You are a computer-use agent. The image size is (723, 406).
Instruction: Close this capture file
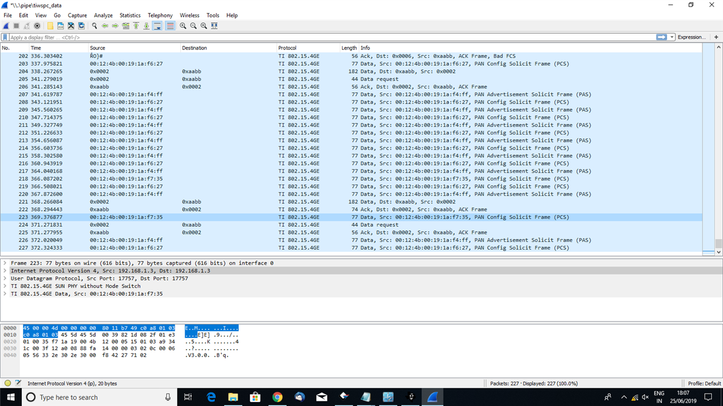(71, 26)
